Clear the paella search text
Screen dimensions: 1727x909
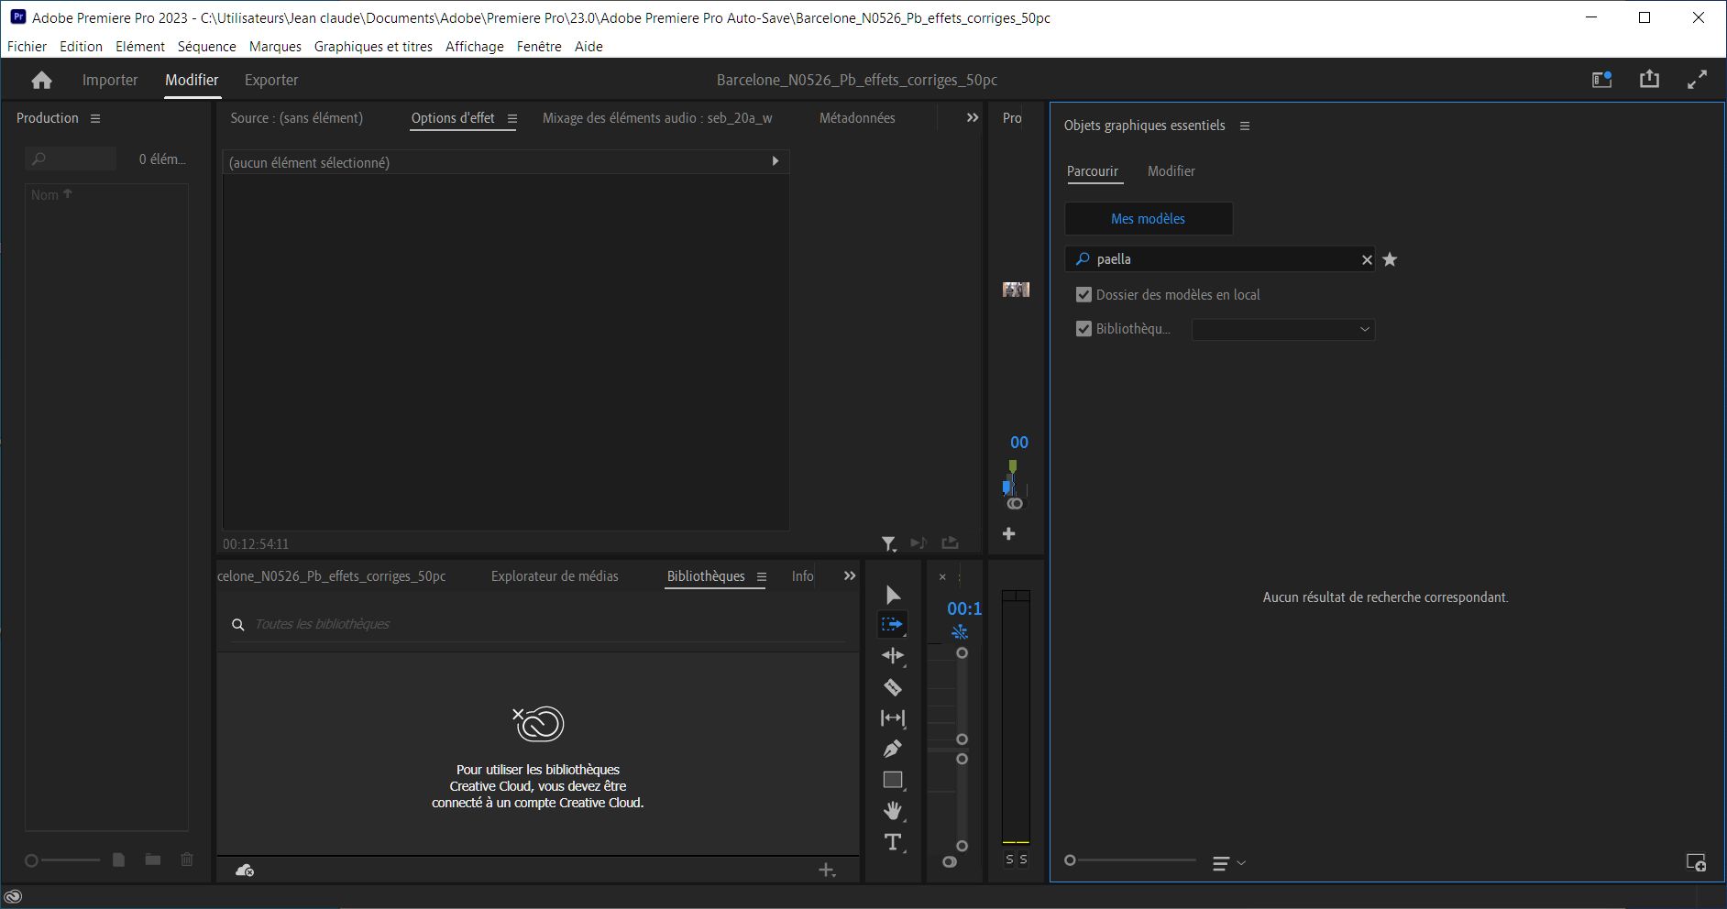point(1367,260)
